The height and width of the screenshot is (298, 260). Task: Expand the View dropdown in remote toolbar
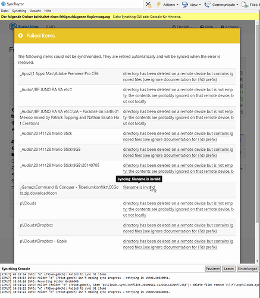click(x=200, y=5)
